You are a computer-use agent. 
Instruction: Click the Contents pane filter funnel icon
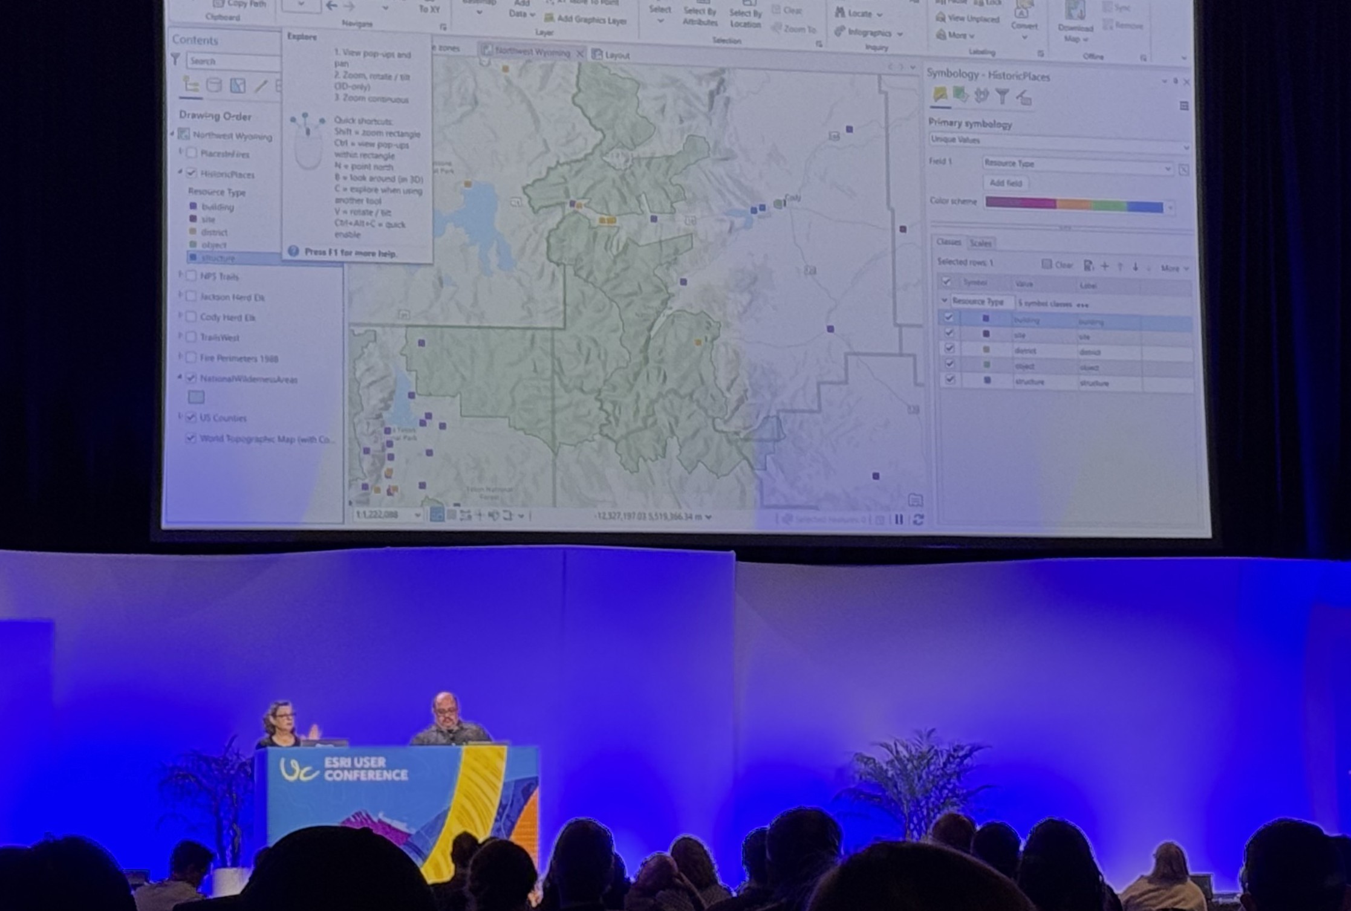[175, 59]
